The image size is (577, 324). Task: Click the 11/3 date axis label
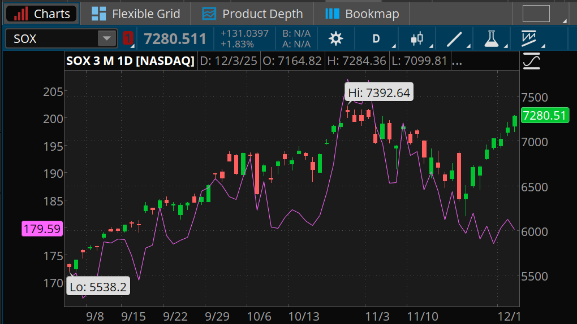click(377, 316)
